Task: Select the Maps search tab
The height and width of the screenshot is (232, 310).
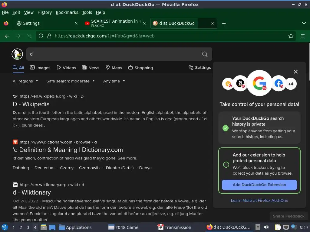Action: click(x=114, y=68)
